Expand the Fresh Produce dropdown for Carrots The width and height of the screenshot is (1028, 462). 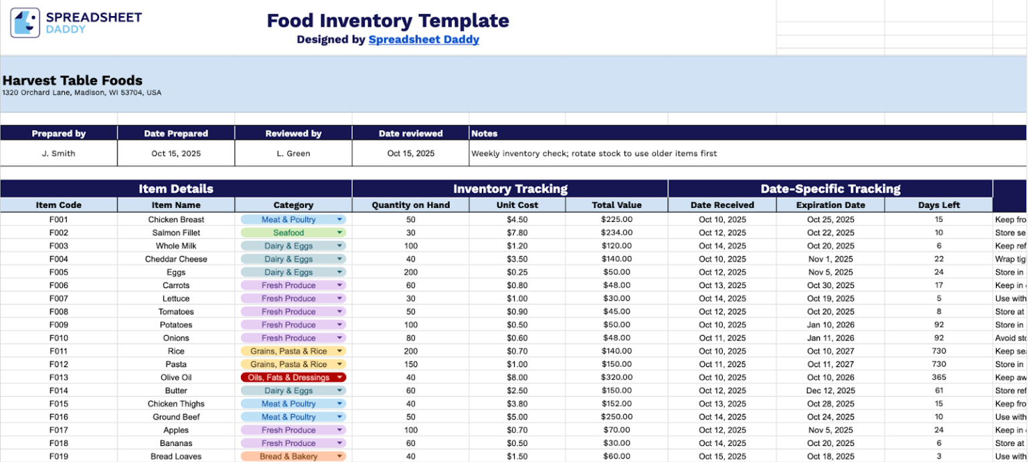339,285
